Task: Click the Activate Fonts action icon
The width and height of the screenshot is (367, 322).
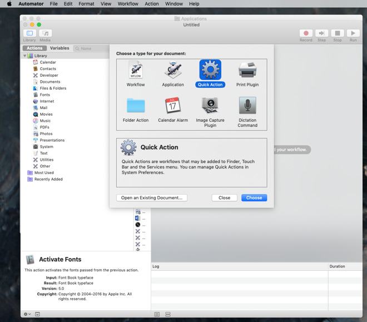Action: (x=30, y=260)
